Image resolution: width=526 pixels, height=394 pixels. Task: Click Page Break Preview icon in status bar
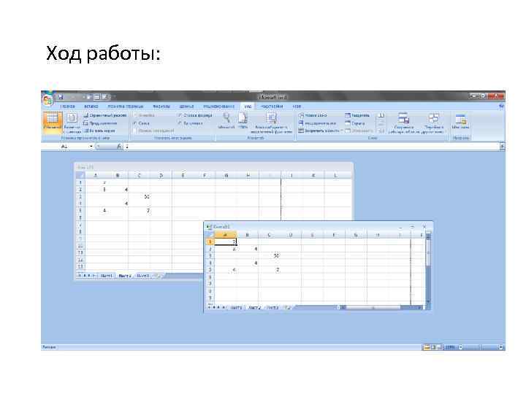point(440,347)
